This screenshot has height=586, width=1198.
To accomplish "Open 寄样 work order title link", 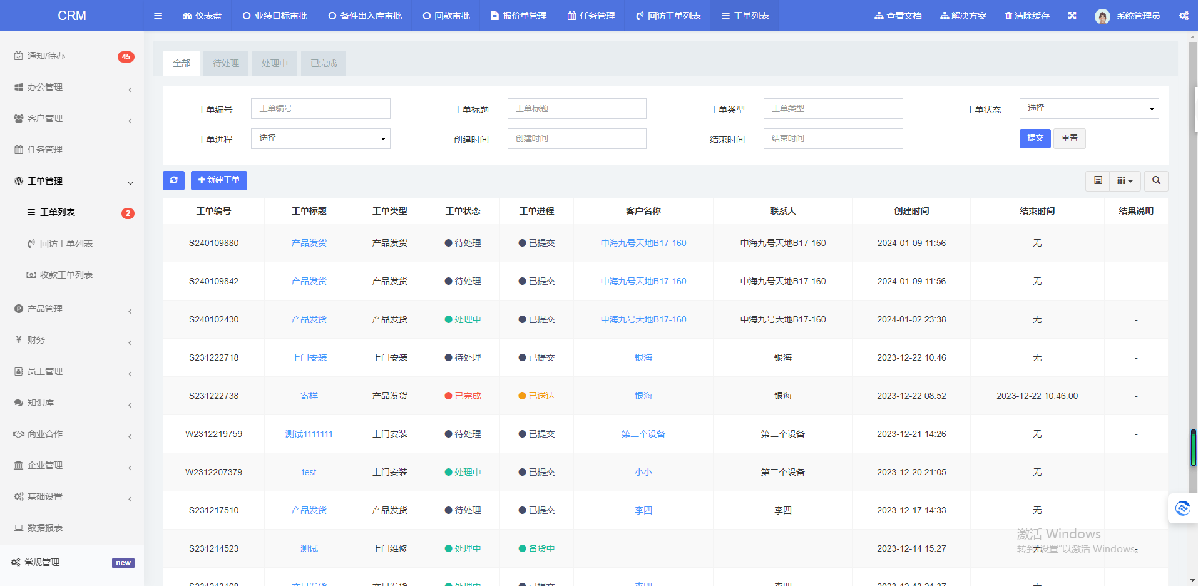I will pos(309,396).
